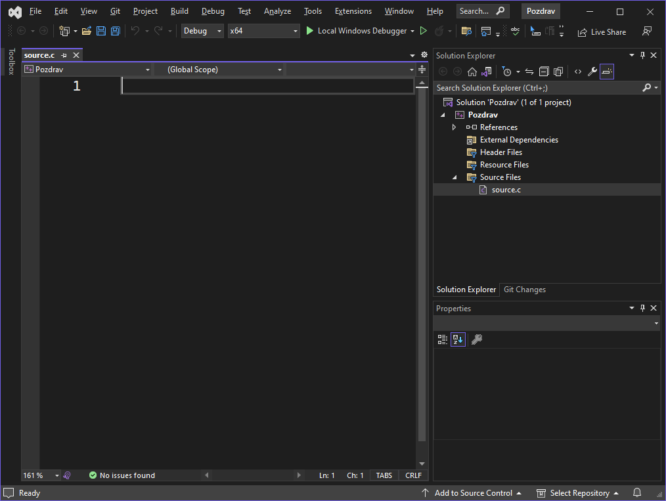Click the Live Share button
Viewport: 666px width, 501px height.
[x=602, y=32]
